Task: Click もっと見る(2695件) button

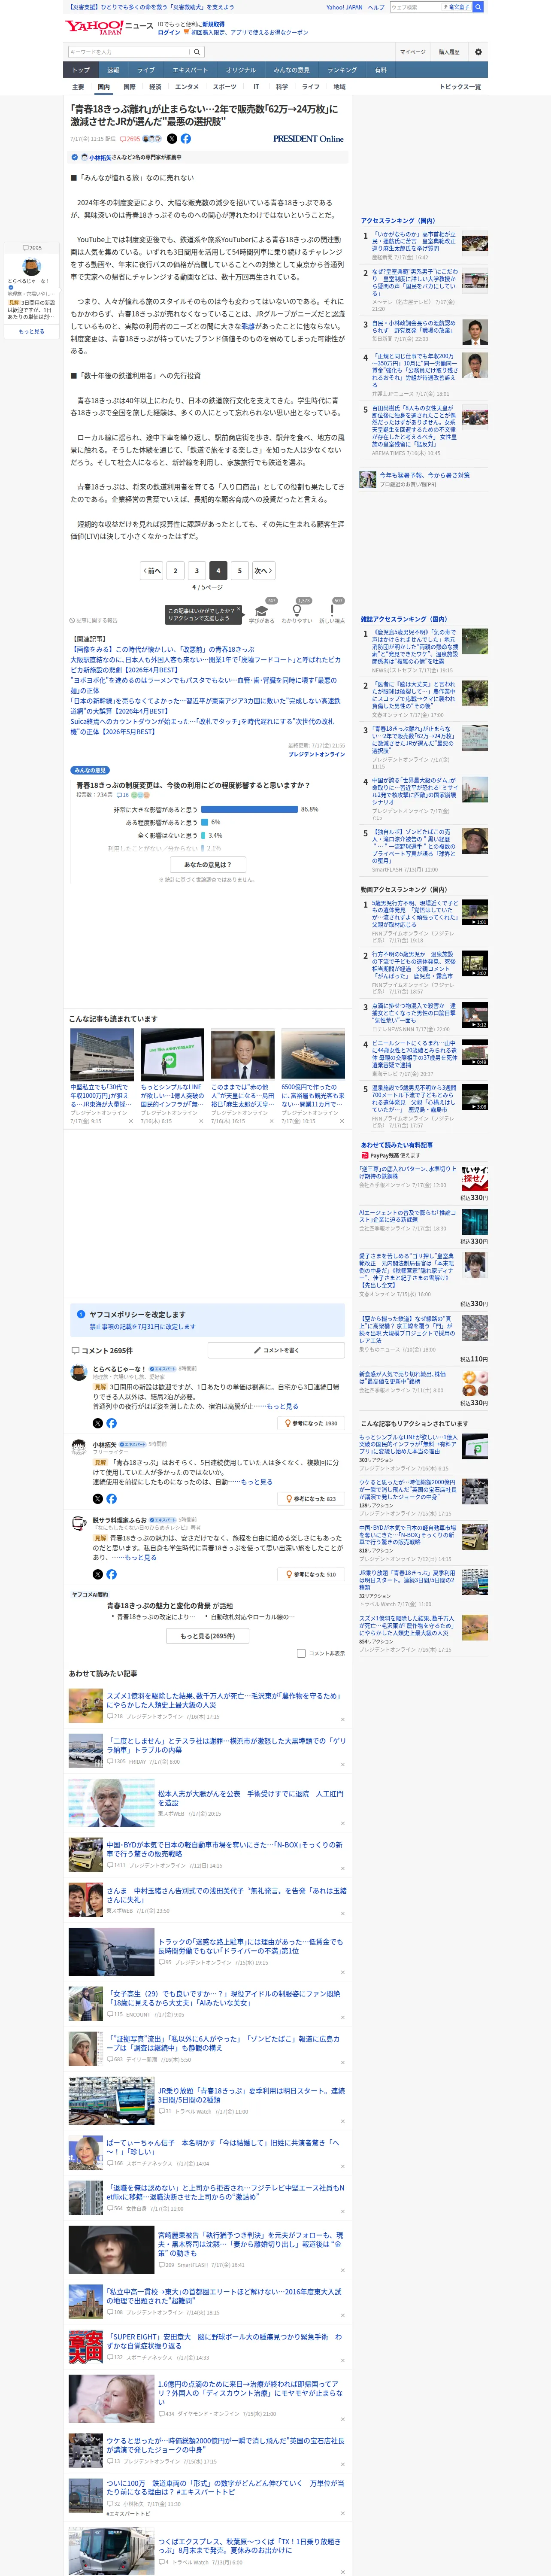Action: 207,1636
